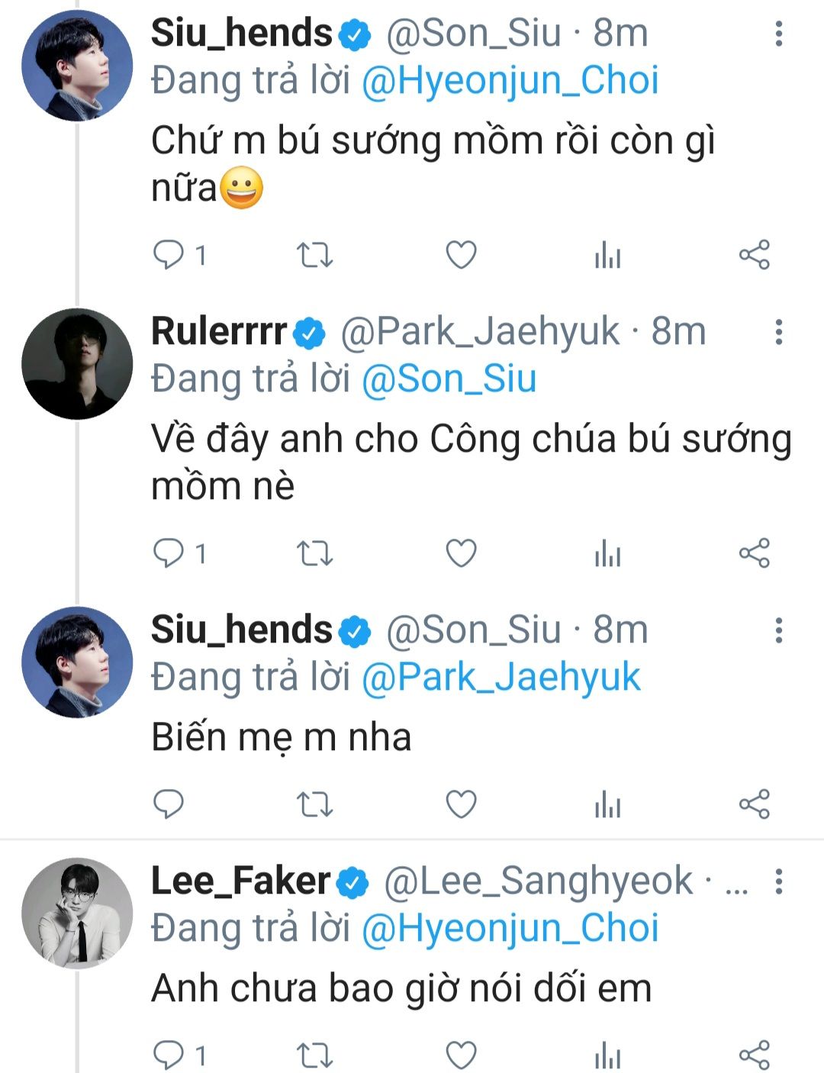Viewport: 824px width, 1073px height.
Task: Share Siu_hends's first tweet
Action: tap(754, 255)
